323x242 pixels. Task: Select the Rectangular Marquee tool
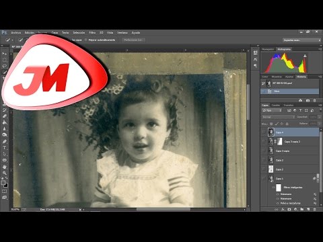(4, 60)
